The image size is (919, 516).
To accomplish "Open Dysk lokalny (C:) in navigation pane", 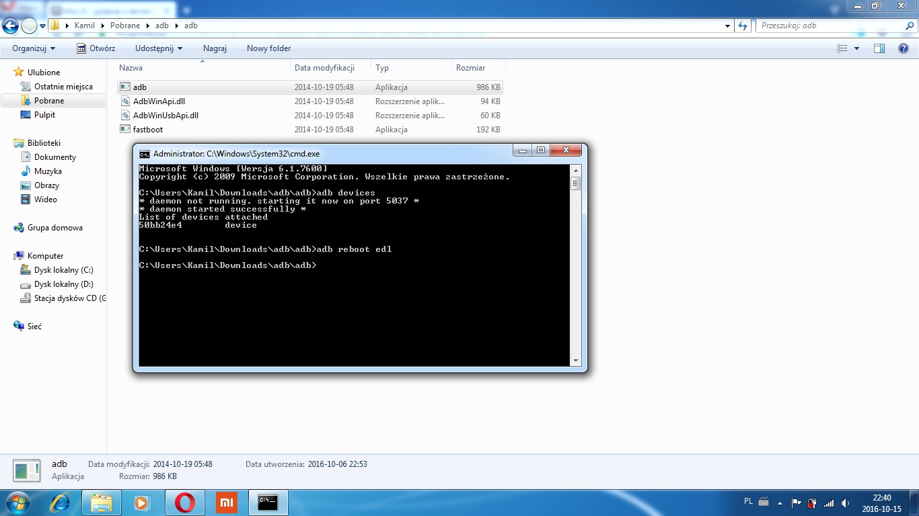I will (63, 270).
